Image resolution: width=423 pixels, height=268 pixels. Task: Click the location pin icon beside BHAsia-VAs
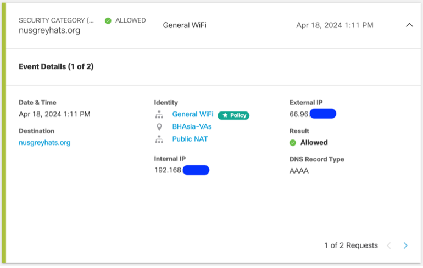159,127
